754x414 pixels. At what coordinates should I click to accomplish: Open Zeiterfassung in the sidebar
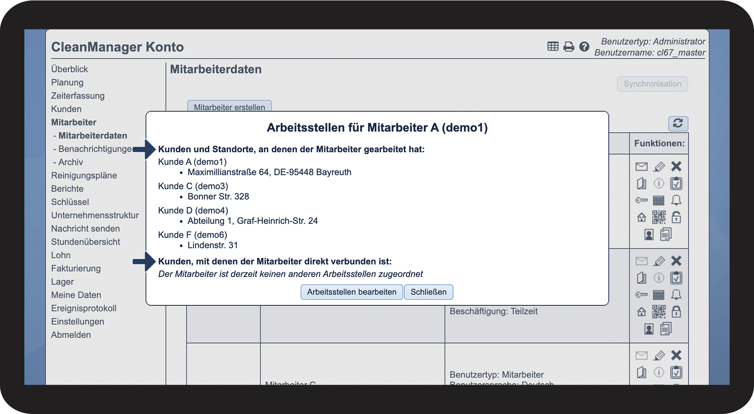(x=78, y=96)
